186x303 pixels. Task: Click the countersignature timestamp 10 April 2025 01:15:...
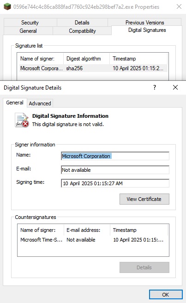[x=138, y=240]
